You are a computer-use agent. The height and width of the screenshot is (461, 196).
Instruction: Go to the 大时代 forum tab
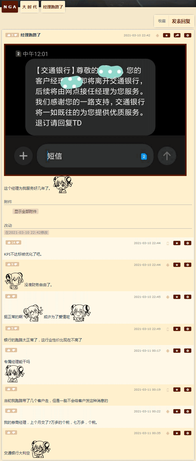click(30, 7)
